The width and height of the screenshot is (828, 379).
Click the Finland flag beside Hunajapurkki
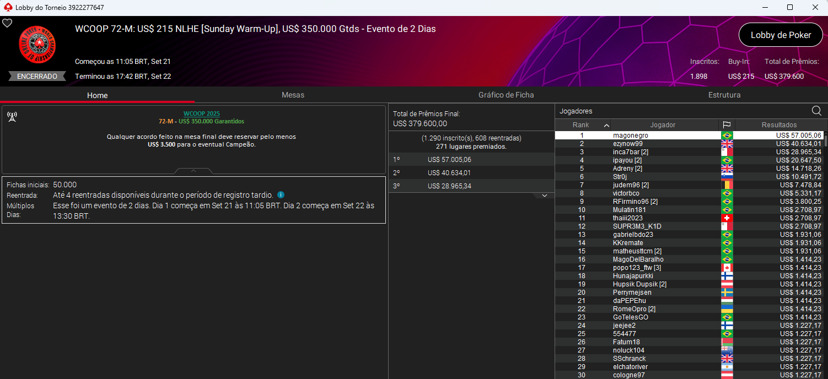coord(727,276)
